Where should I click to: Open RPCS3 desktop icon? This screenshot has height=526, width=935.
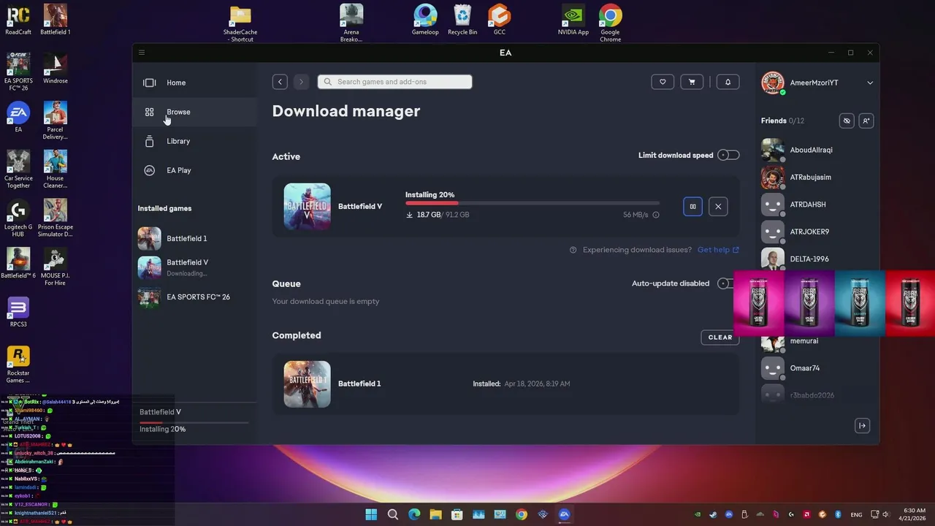[18, 312]
